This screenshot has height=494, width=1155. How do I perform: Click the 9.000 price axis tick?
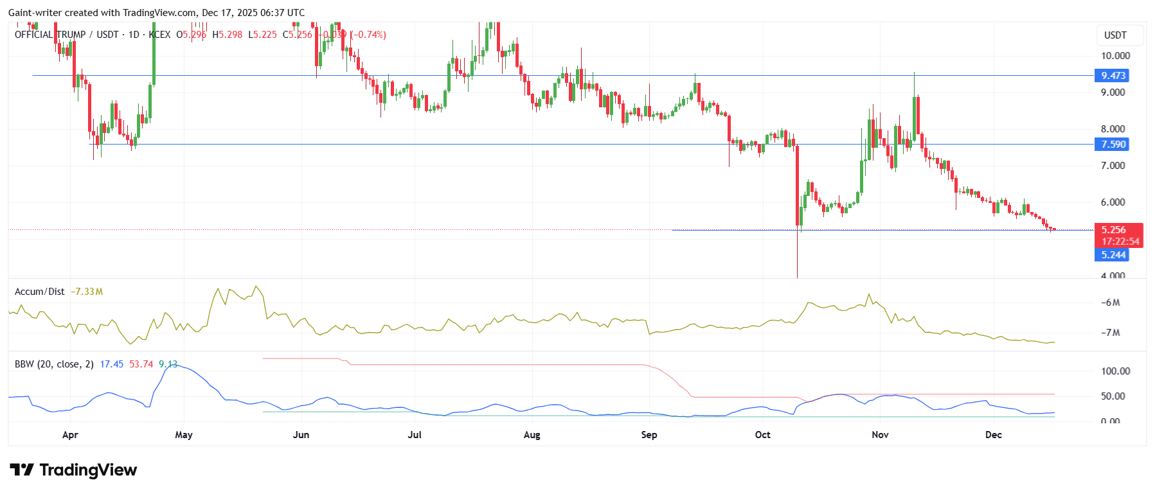(x=1113, y=93)
